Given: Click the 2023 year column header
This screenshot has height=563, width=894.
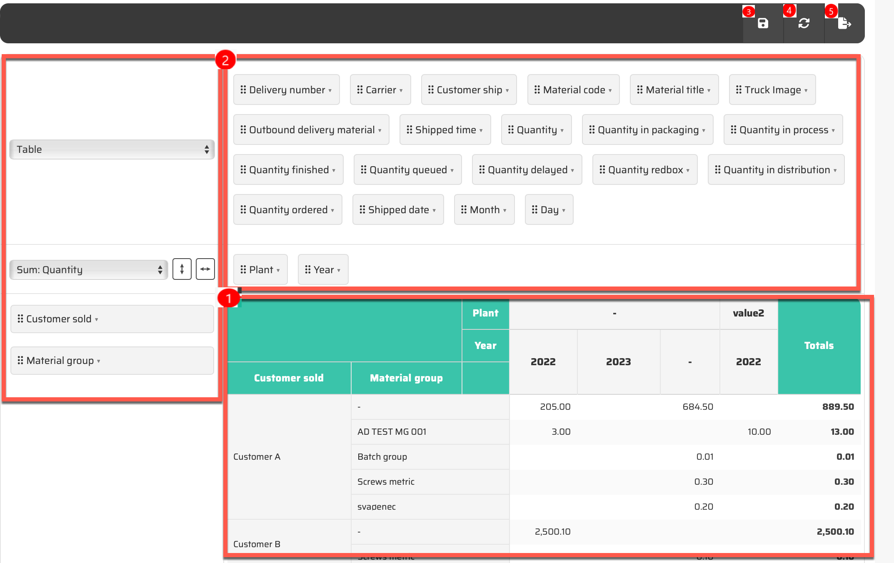Looking at the screenshot, I should [x=618, y=361].
